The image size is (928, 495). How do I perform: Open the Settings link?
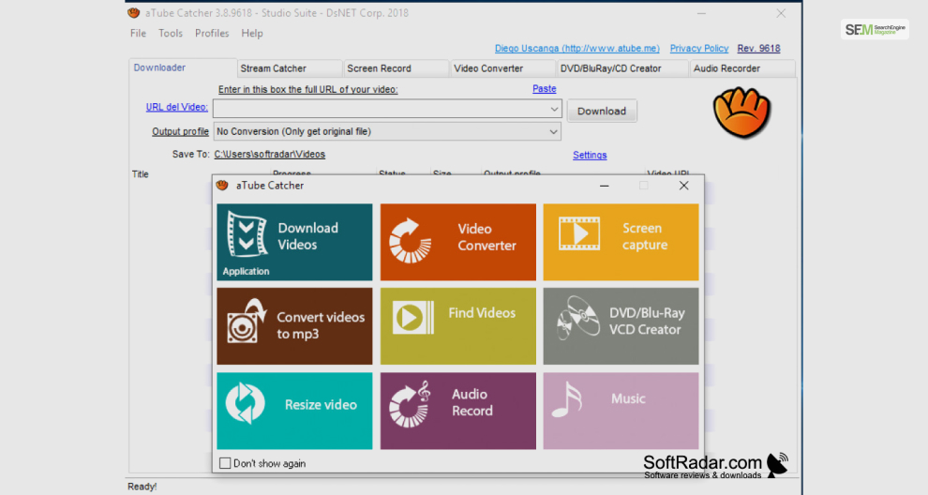[x=590, y=155]
